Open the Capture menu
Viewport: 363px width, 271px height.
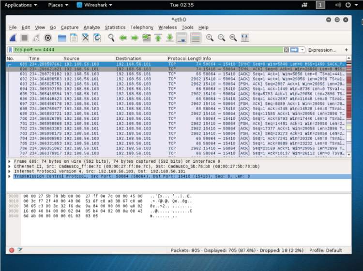pyautogui.click(x=69, y=27)
